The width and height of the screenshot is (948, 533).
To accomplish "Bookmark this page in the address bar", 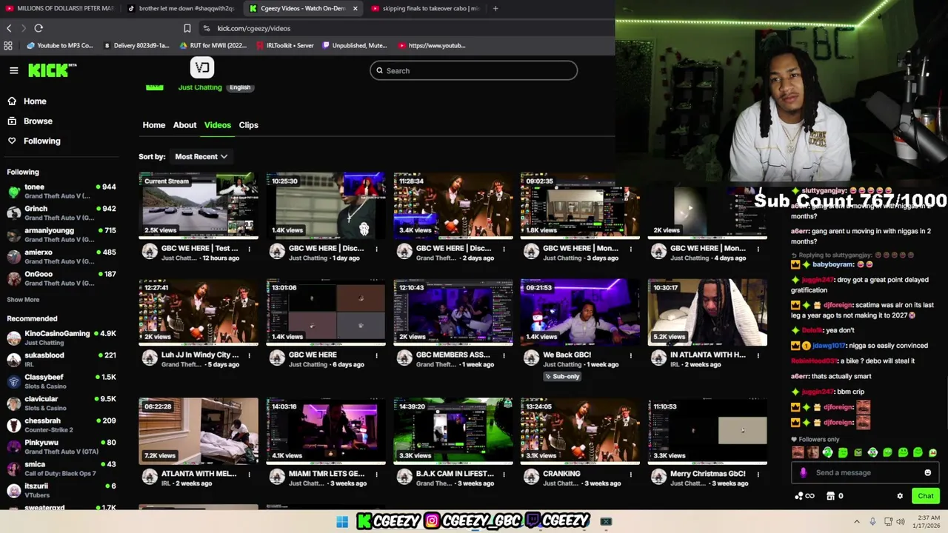I will pyautogui.click(x=187, y=28).
